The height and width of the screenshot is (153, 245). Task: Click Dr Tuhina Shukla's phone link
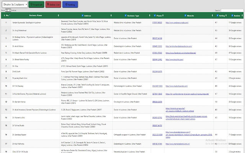157,125
